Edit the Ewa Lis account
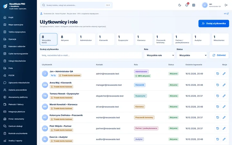Screen dimensions: 232x145 224,139
